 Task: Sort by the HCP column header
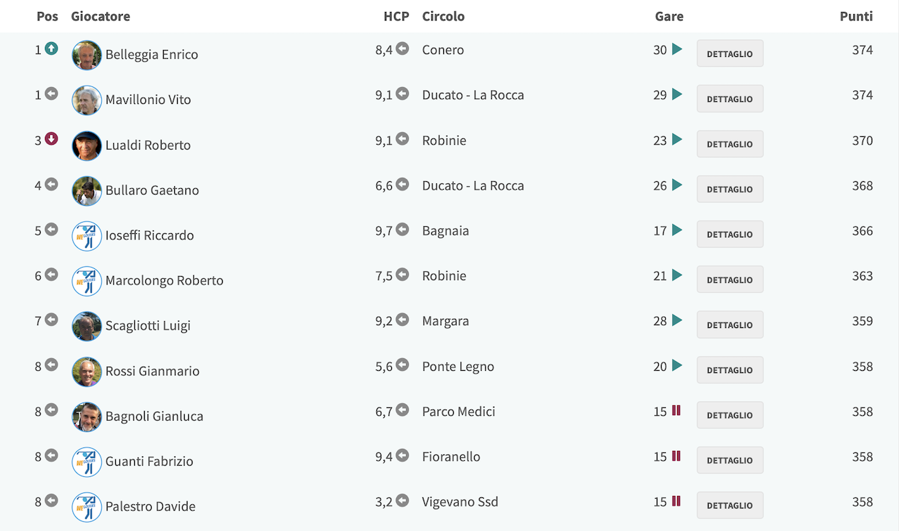[x=396, y=16]
